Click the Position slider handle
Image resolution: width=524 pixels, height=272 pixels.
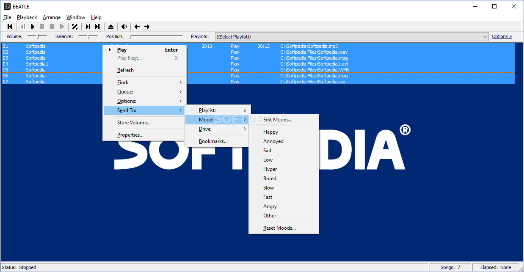click(x=131, y=36)
